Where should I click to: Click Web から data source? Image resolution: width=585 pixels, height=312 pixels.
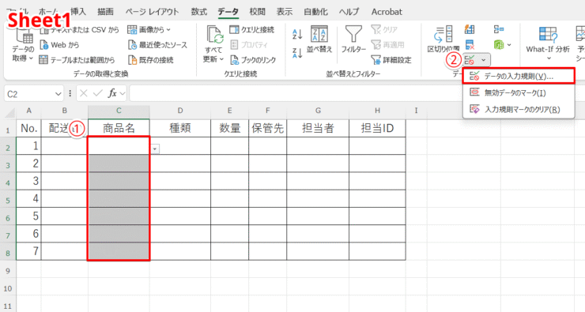pyautogui.click(x=59, y=45)
